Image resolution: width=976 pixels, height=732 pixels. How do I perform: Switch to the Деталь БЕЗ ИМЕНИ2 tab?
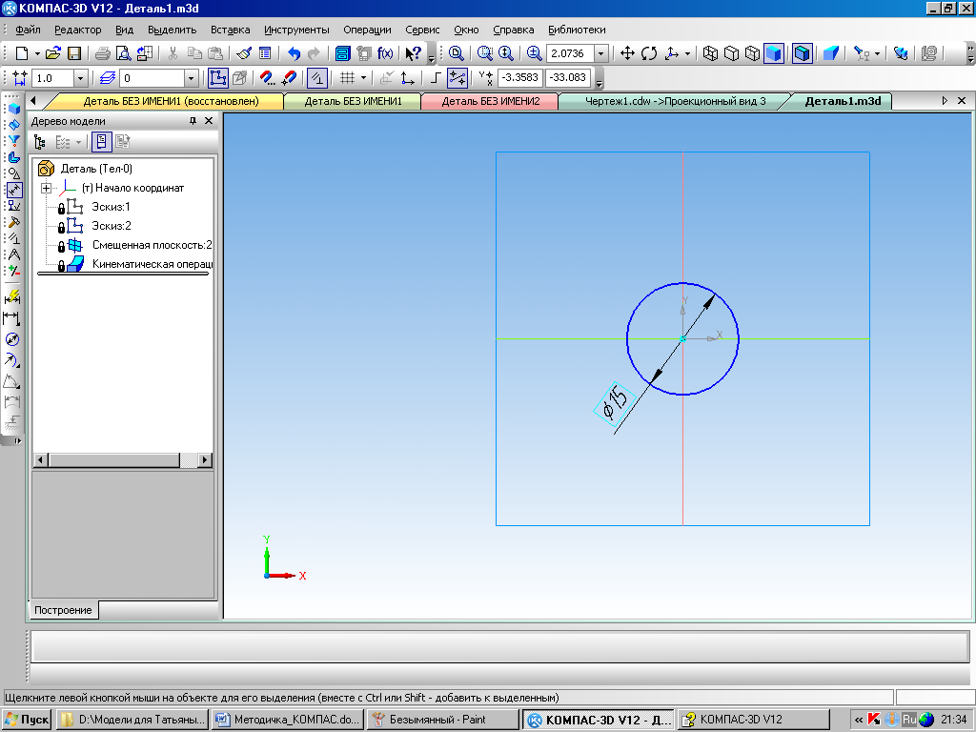[490, 101]
